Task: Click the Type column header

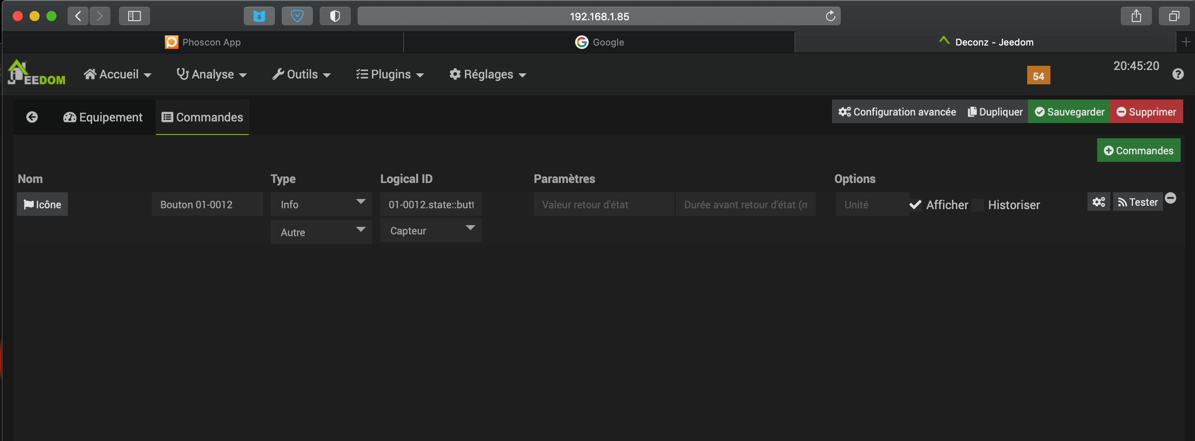Action: (x=283, y=179)
